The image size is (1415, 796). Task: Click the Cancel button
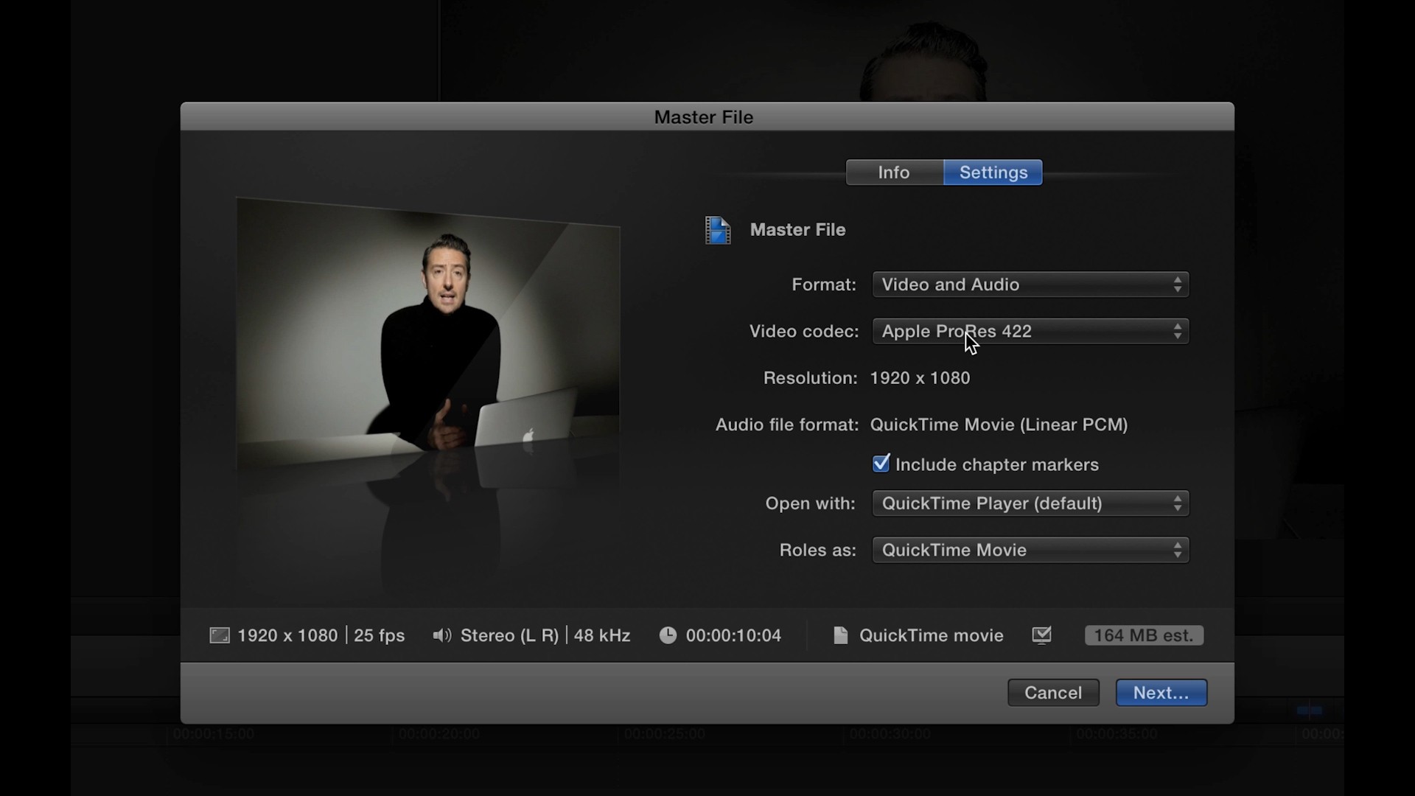pos(1053,693)
